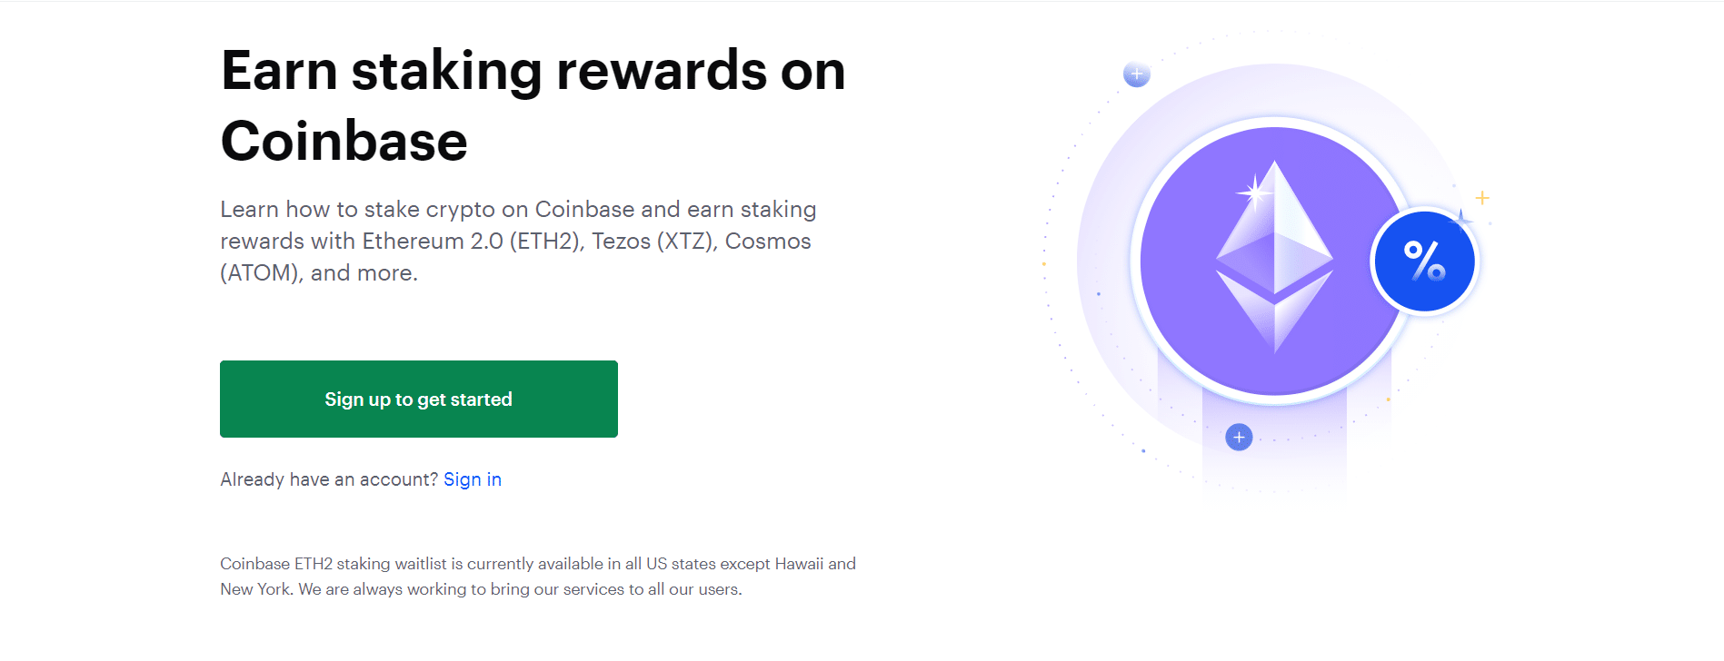This screenshot has width=1724, height=661.
Task: Click the New York text in the disclaimer
Action: [256, 589]
